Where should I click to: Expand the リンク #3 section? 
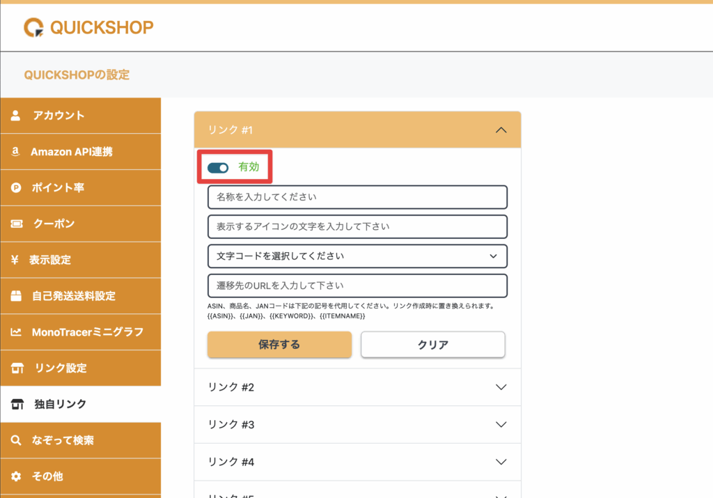click(357, 425)
